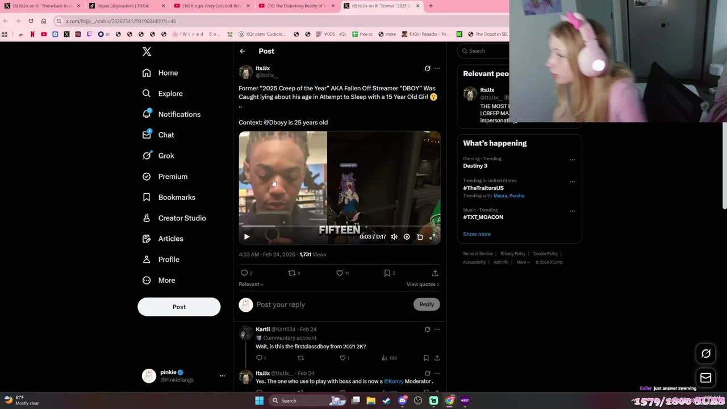This screenshot has width=727, height=409.
Task: Click the white Post button in sidebar
Action: click(x=179, y=307)
